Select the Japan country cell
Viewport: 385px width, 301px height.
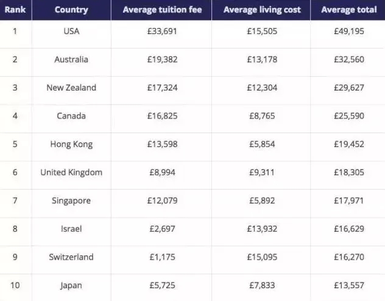(x=71, y=285)
